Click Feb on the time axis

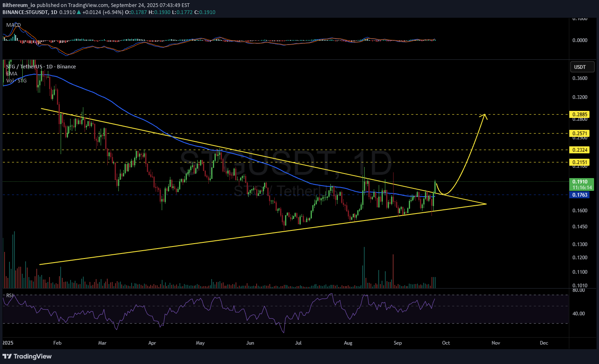57,343
